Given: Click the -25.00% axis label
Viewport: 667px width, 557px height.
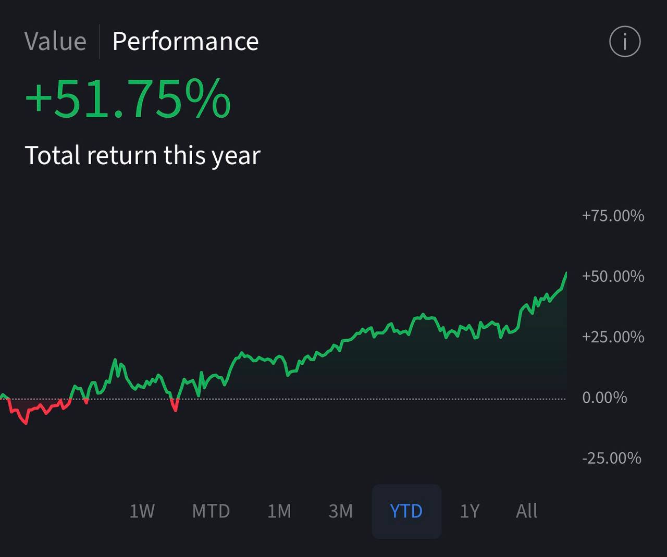Looking at the screenshot, I should pyautogui.click(x=611, y=459).
